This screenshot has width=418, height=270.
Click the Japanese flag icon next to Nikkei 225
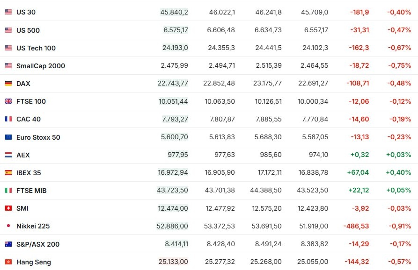(x=8, y=226)
